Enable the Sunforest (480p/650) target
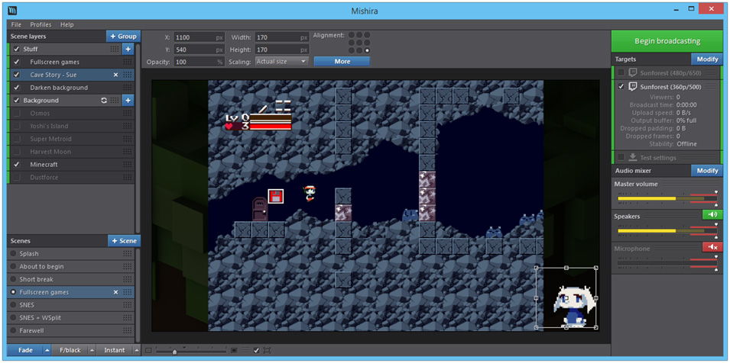This screenshot has width=730, height=363. click(x=621, y=73)
